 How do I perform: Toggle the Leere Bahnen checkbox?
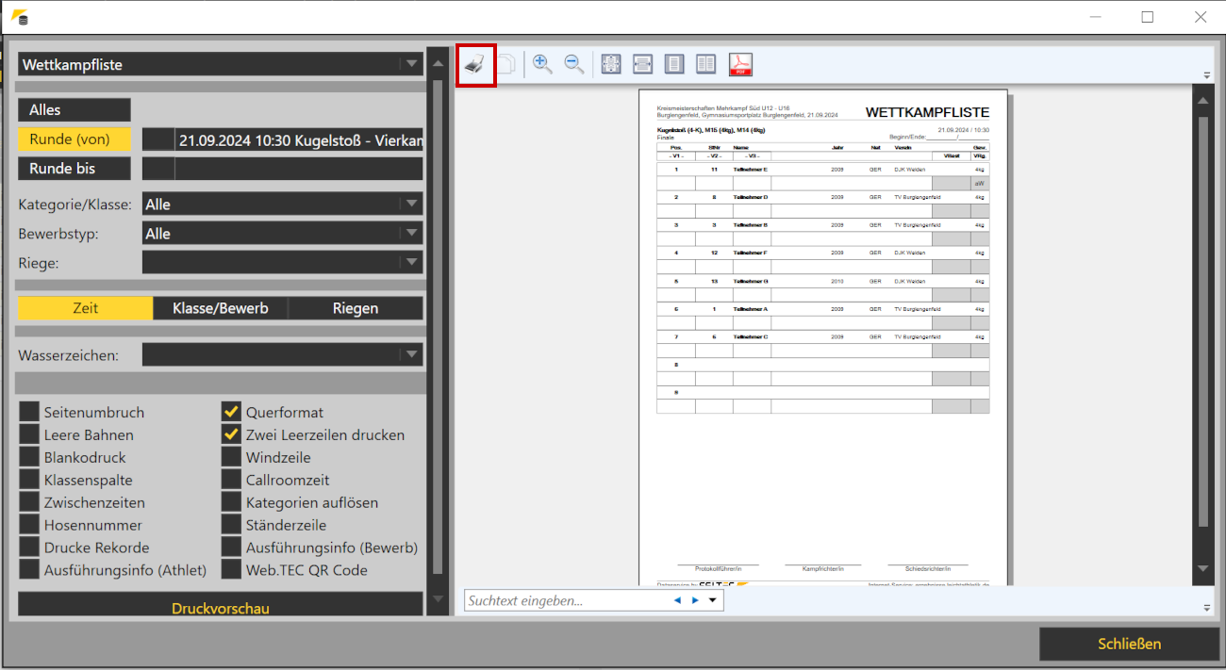29,434
